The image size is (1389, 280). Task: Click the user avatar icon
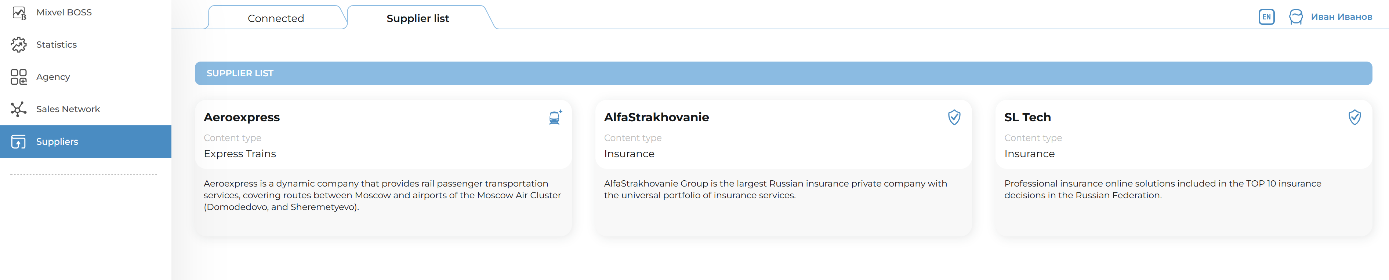(1296, 17)
